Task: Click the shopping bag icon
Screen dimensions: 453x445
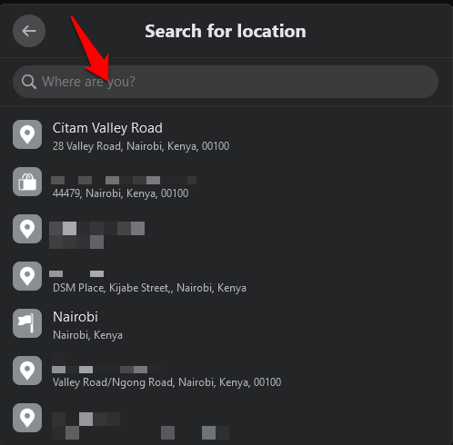Action: click(x=27, y=182)
